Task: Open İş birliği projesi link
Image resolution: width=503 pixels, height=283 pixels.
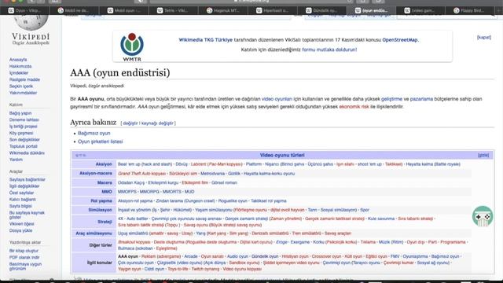Action: coord(23,127)
